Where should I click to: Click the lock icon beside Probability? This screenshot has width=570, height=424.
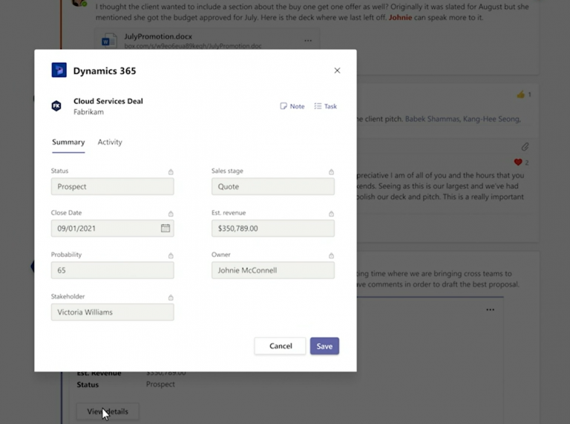click(x=171, y=255)
